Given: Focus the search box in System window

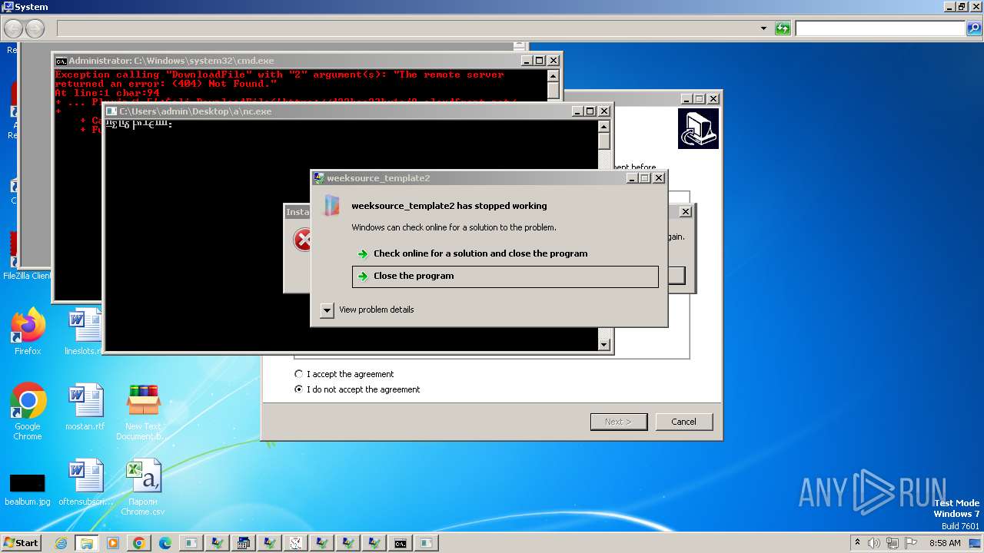Looking at the screenshot, I should click(880, 28).
